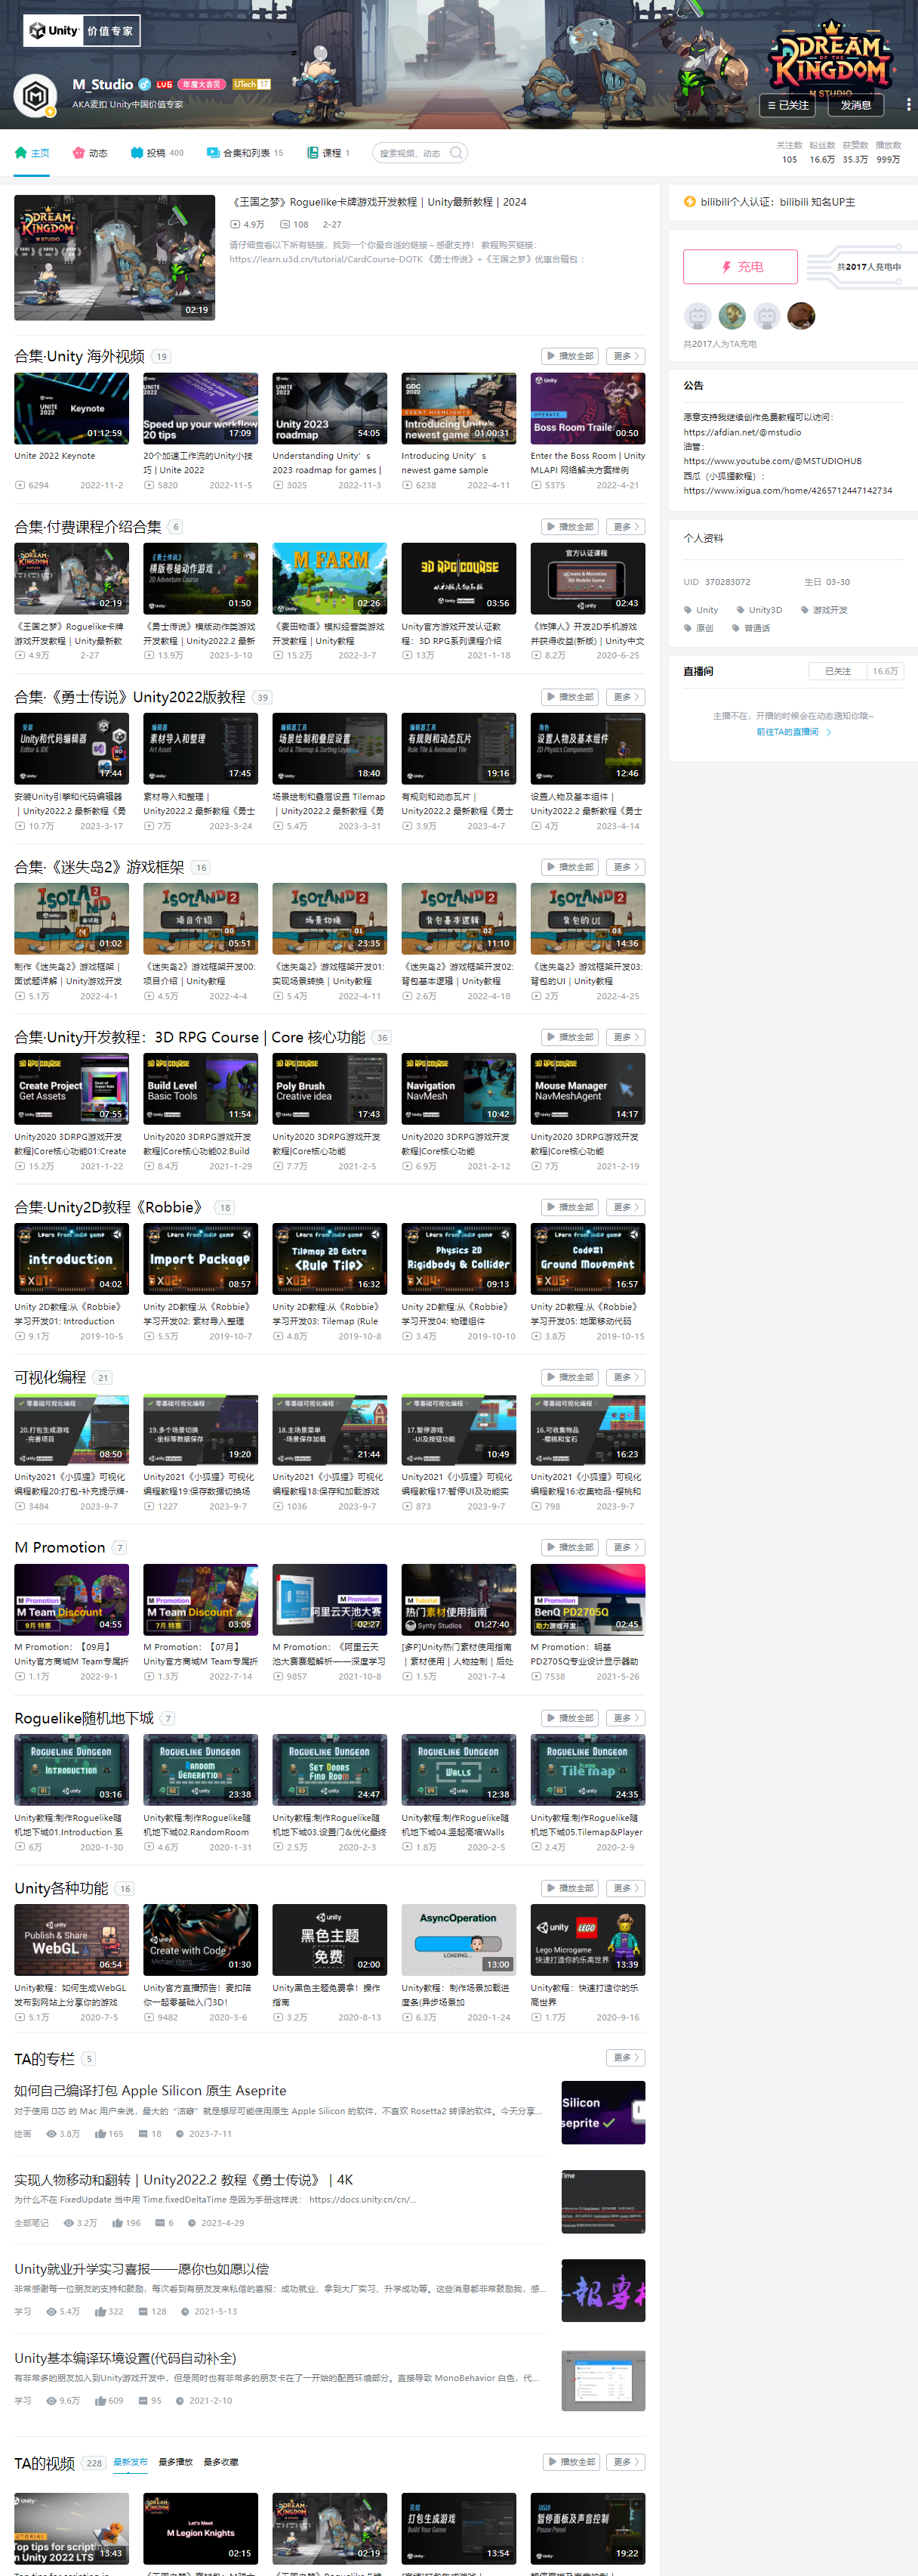Click the orange lightning verification icon
918x2576 pixels.
click(x=689, y=202)
